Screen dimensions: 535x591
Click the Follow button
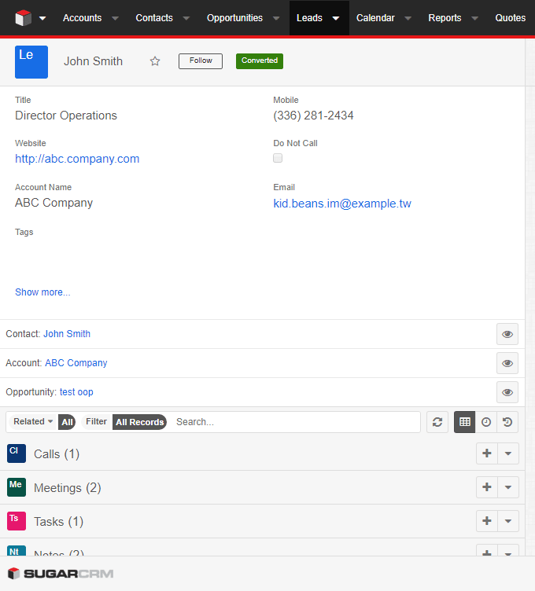tap(201, 61)
